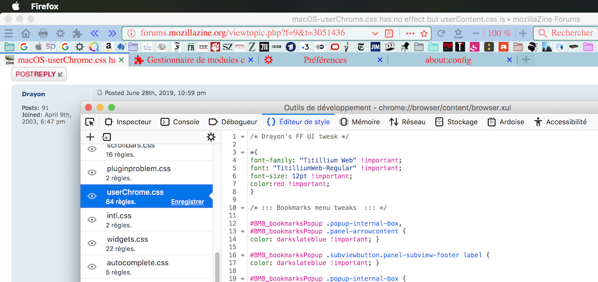Switch to the Réseau tab
598x282 pixels.
[407, 122]
